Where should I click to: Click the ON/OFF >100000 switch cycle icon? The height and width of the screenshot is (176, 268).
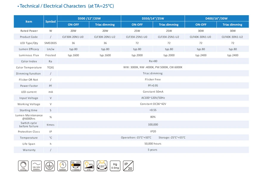tap(76, 166)
